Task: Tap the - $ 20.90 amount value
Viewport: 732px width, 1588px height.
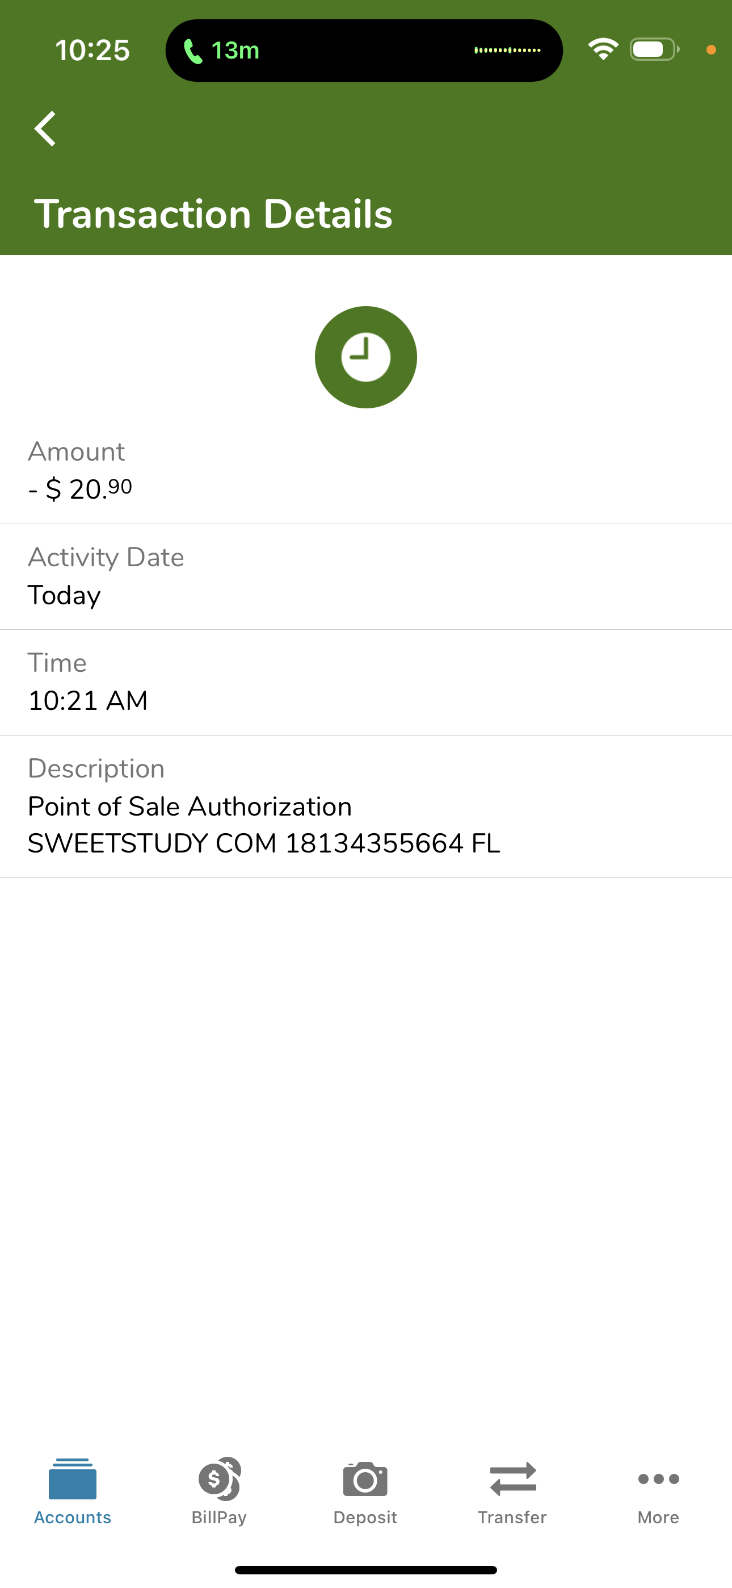Action: tap(80, 489)
